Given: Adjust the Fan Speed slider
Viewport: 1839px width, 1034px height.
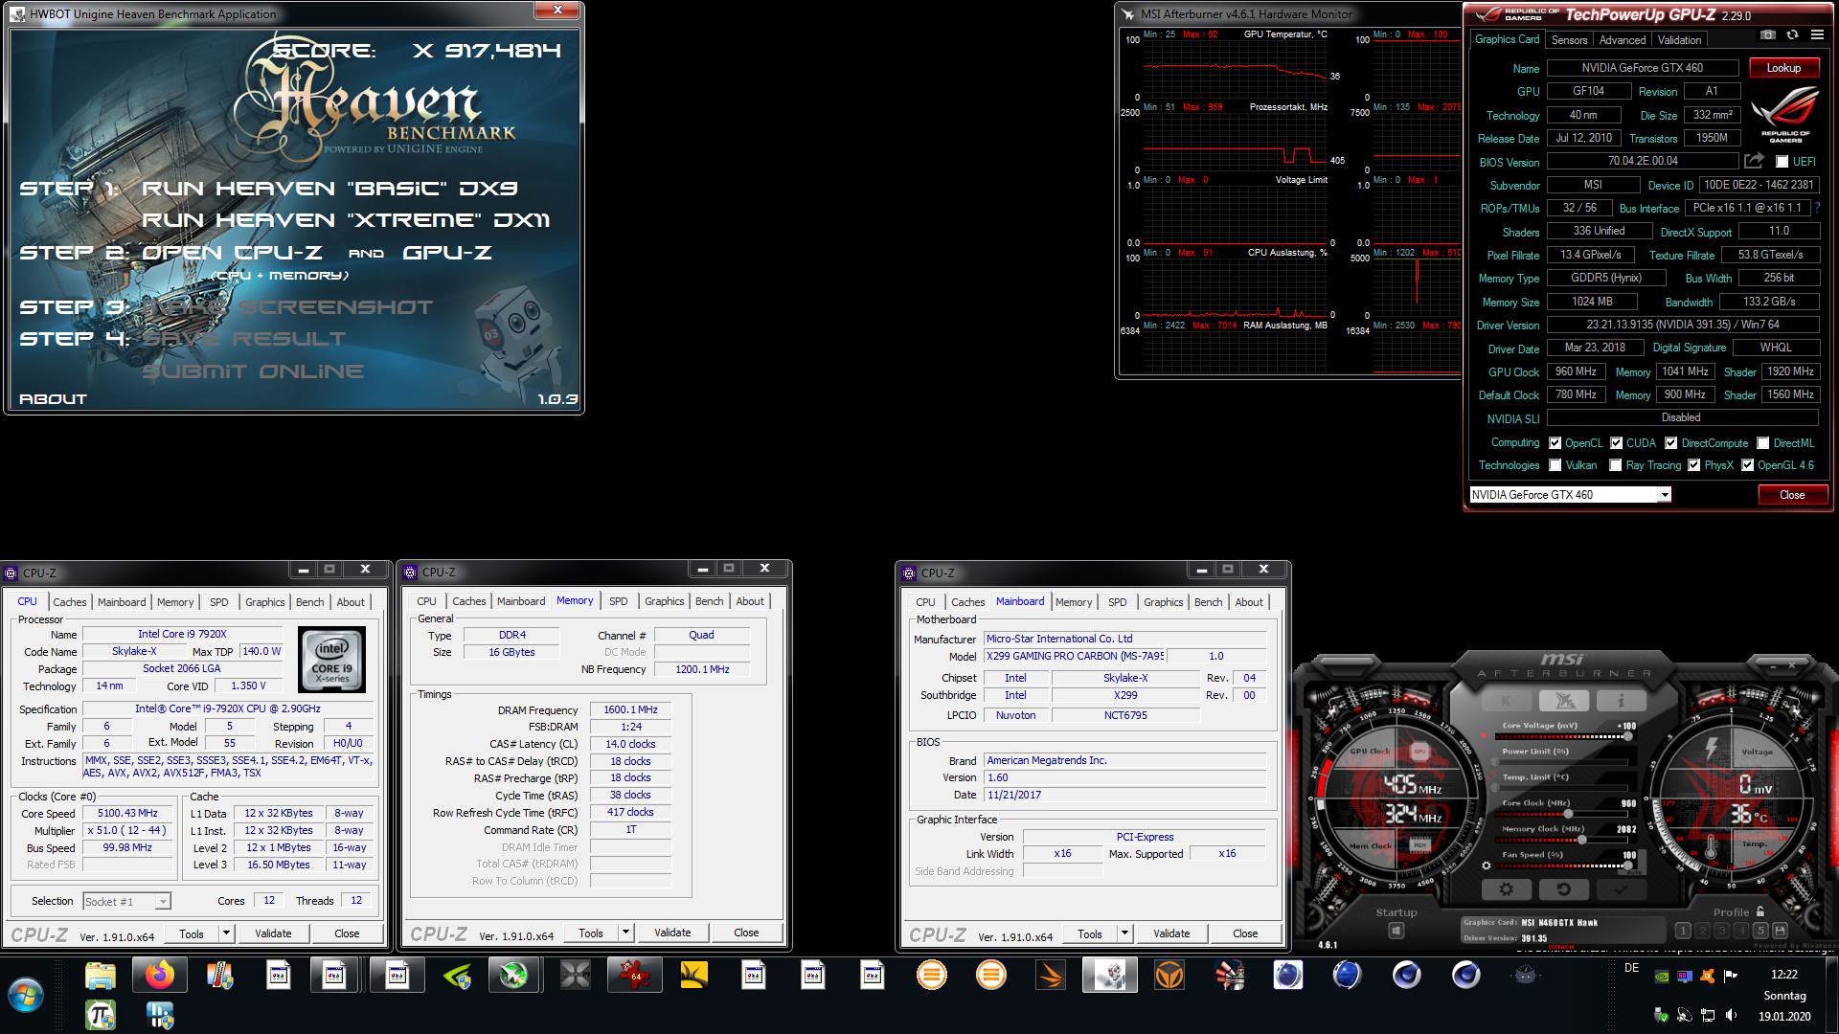Looking at the screenshot, I should coord(1563,865).
